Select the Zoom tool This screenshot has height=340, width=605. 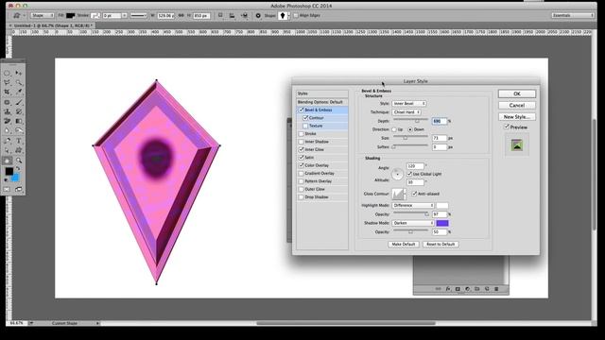coord(19,161)
